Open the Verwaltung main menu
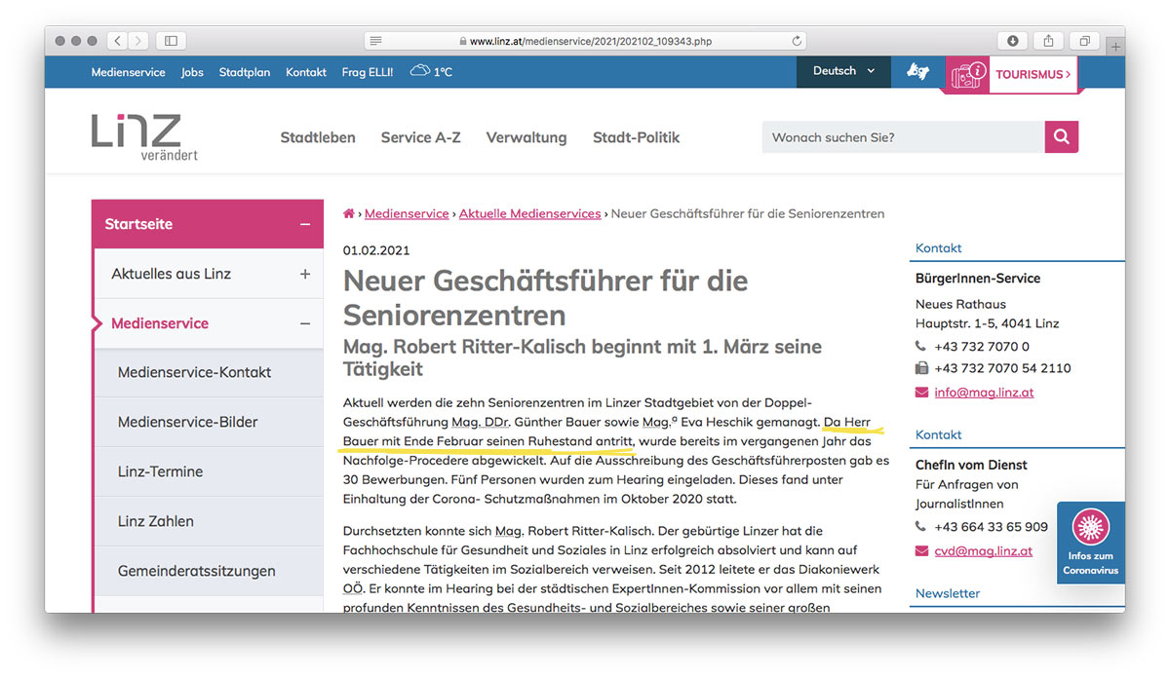The image size is (1170, 677). coord(526,137)
